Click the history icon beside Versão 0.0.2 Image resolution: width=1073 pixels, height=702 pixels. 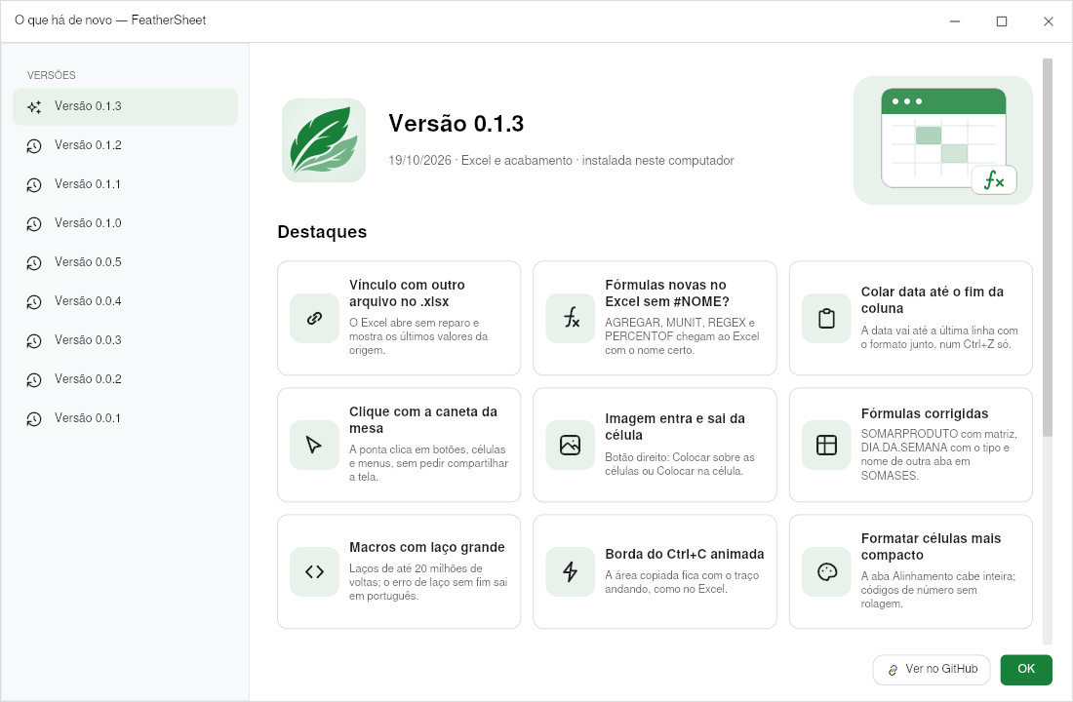pos(34,379)
